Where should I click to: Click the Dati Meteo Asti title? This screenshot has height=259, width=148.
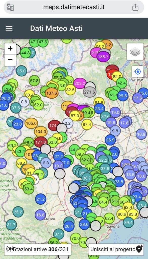click(56, 28)
